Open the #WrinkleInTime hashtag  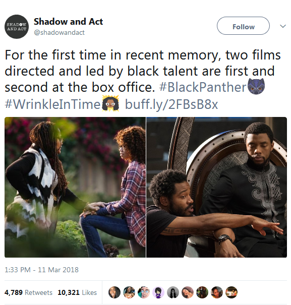pyautogui.click(x=52, y=104)
